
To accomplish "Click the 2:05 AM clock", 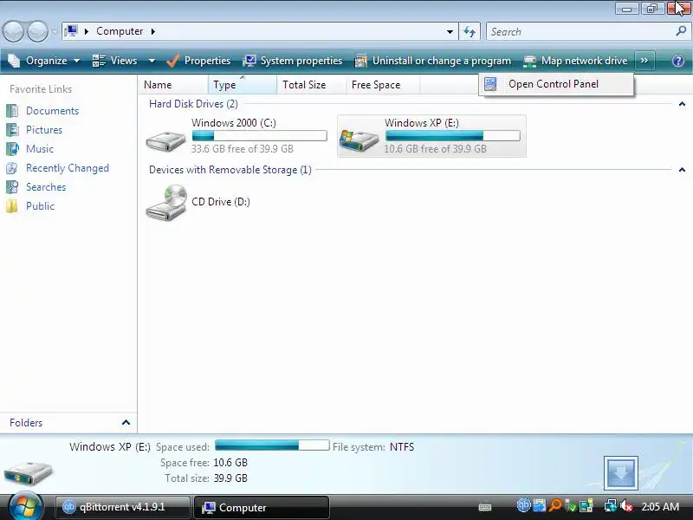I will 660,507.
